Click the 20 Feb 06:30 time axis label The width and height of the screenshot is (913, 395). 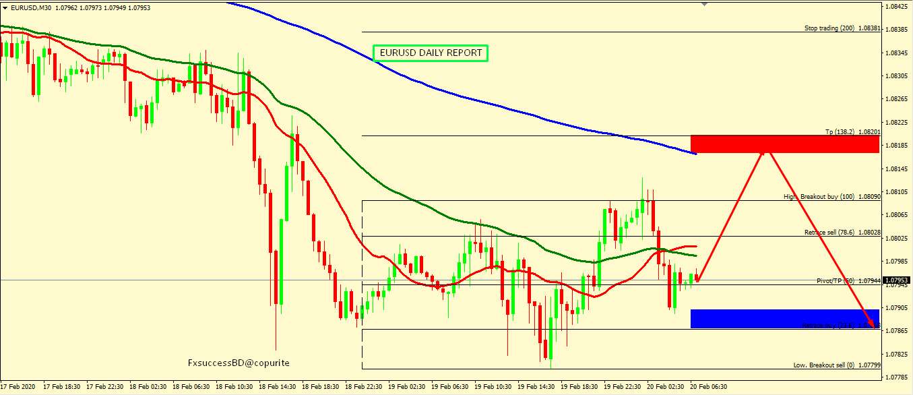coord(707,388)
